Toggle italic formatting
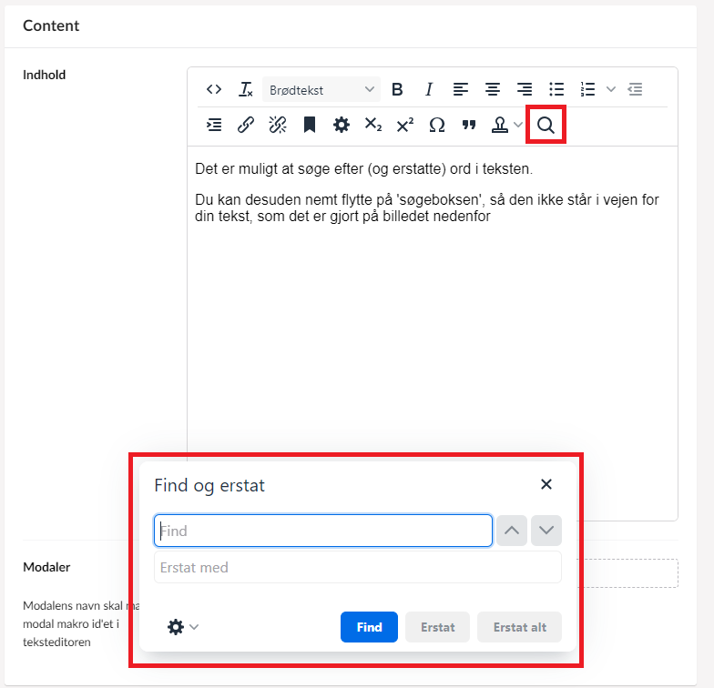This screenshot has height=688, width=714. click(429, 89)
